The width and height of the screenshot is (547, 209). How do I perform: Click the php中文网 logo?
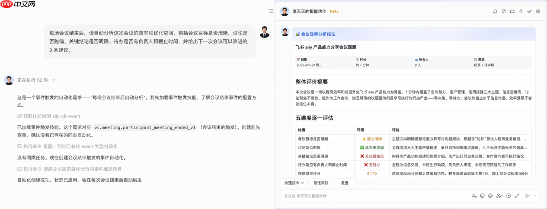point(18,4)
